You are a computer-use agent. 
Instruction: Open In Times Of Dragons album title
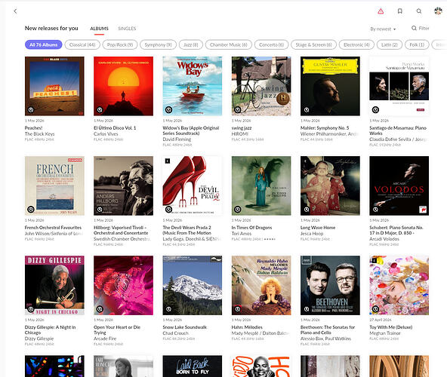point(251,228)
